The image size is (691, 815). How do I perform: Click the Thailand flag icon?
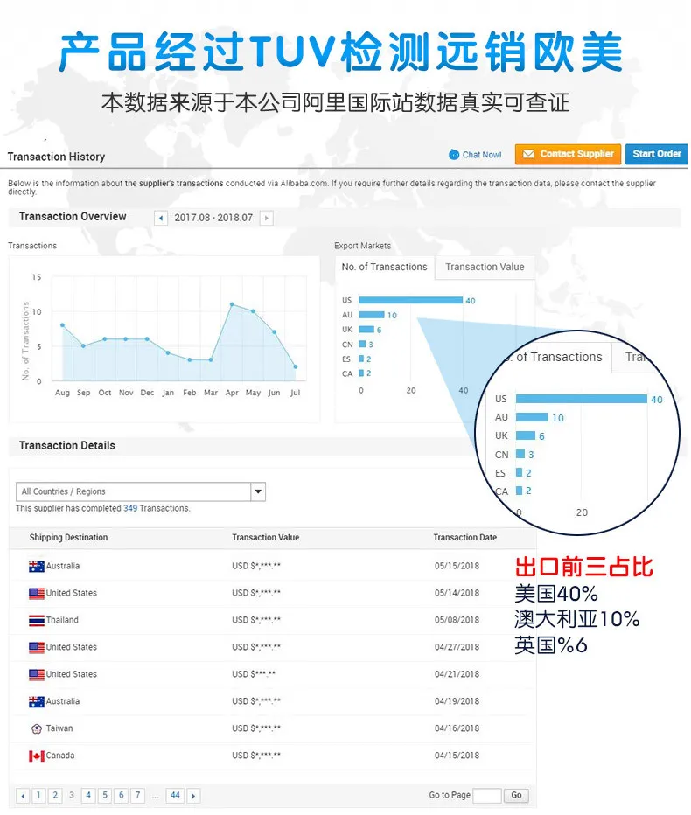37,620
